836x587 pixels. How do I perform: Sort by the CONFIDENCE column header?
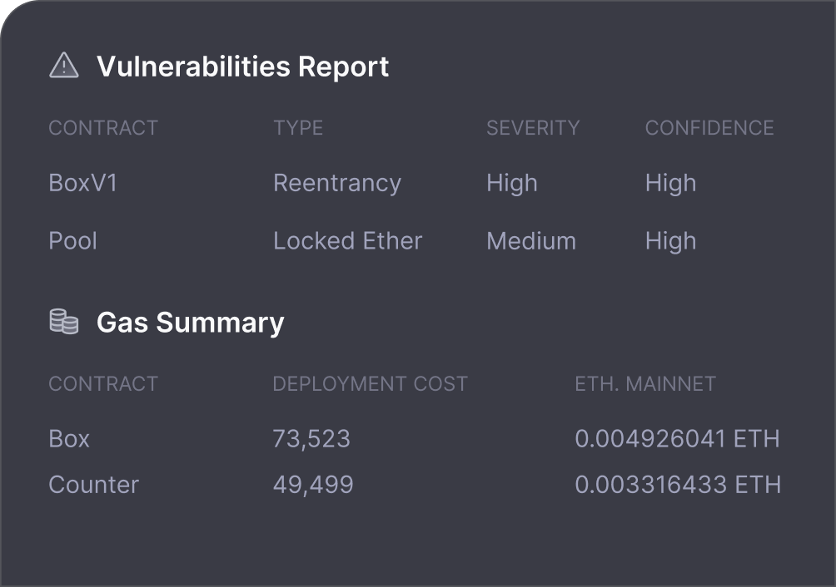pos(709,128)
